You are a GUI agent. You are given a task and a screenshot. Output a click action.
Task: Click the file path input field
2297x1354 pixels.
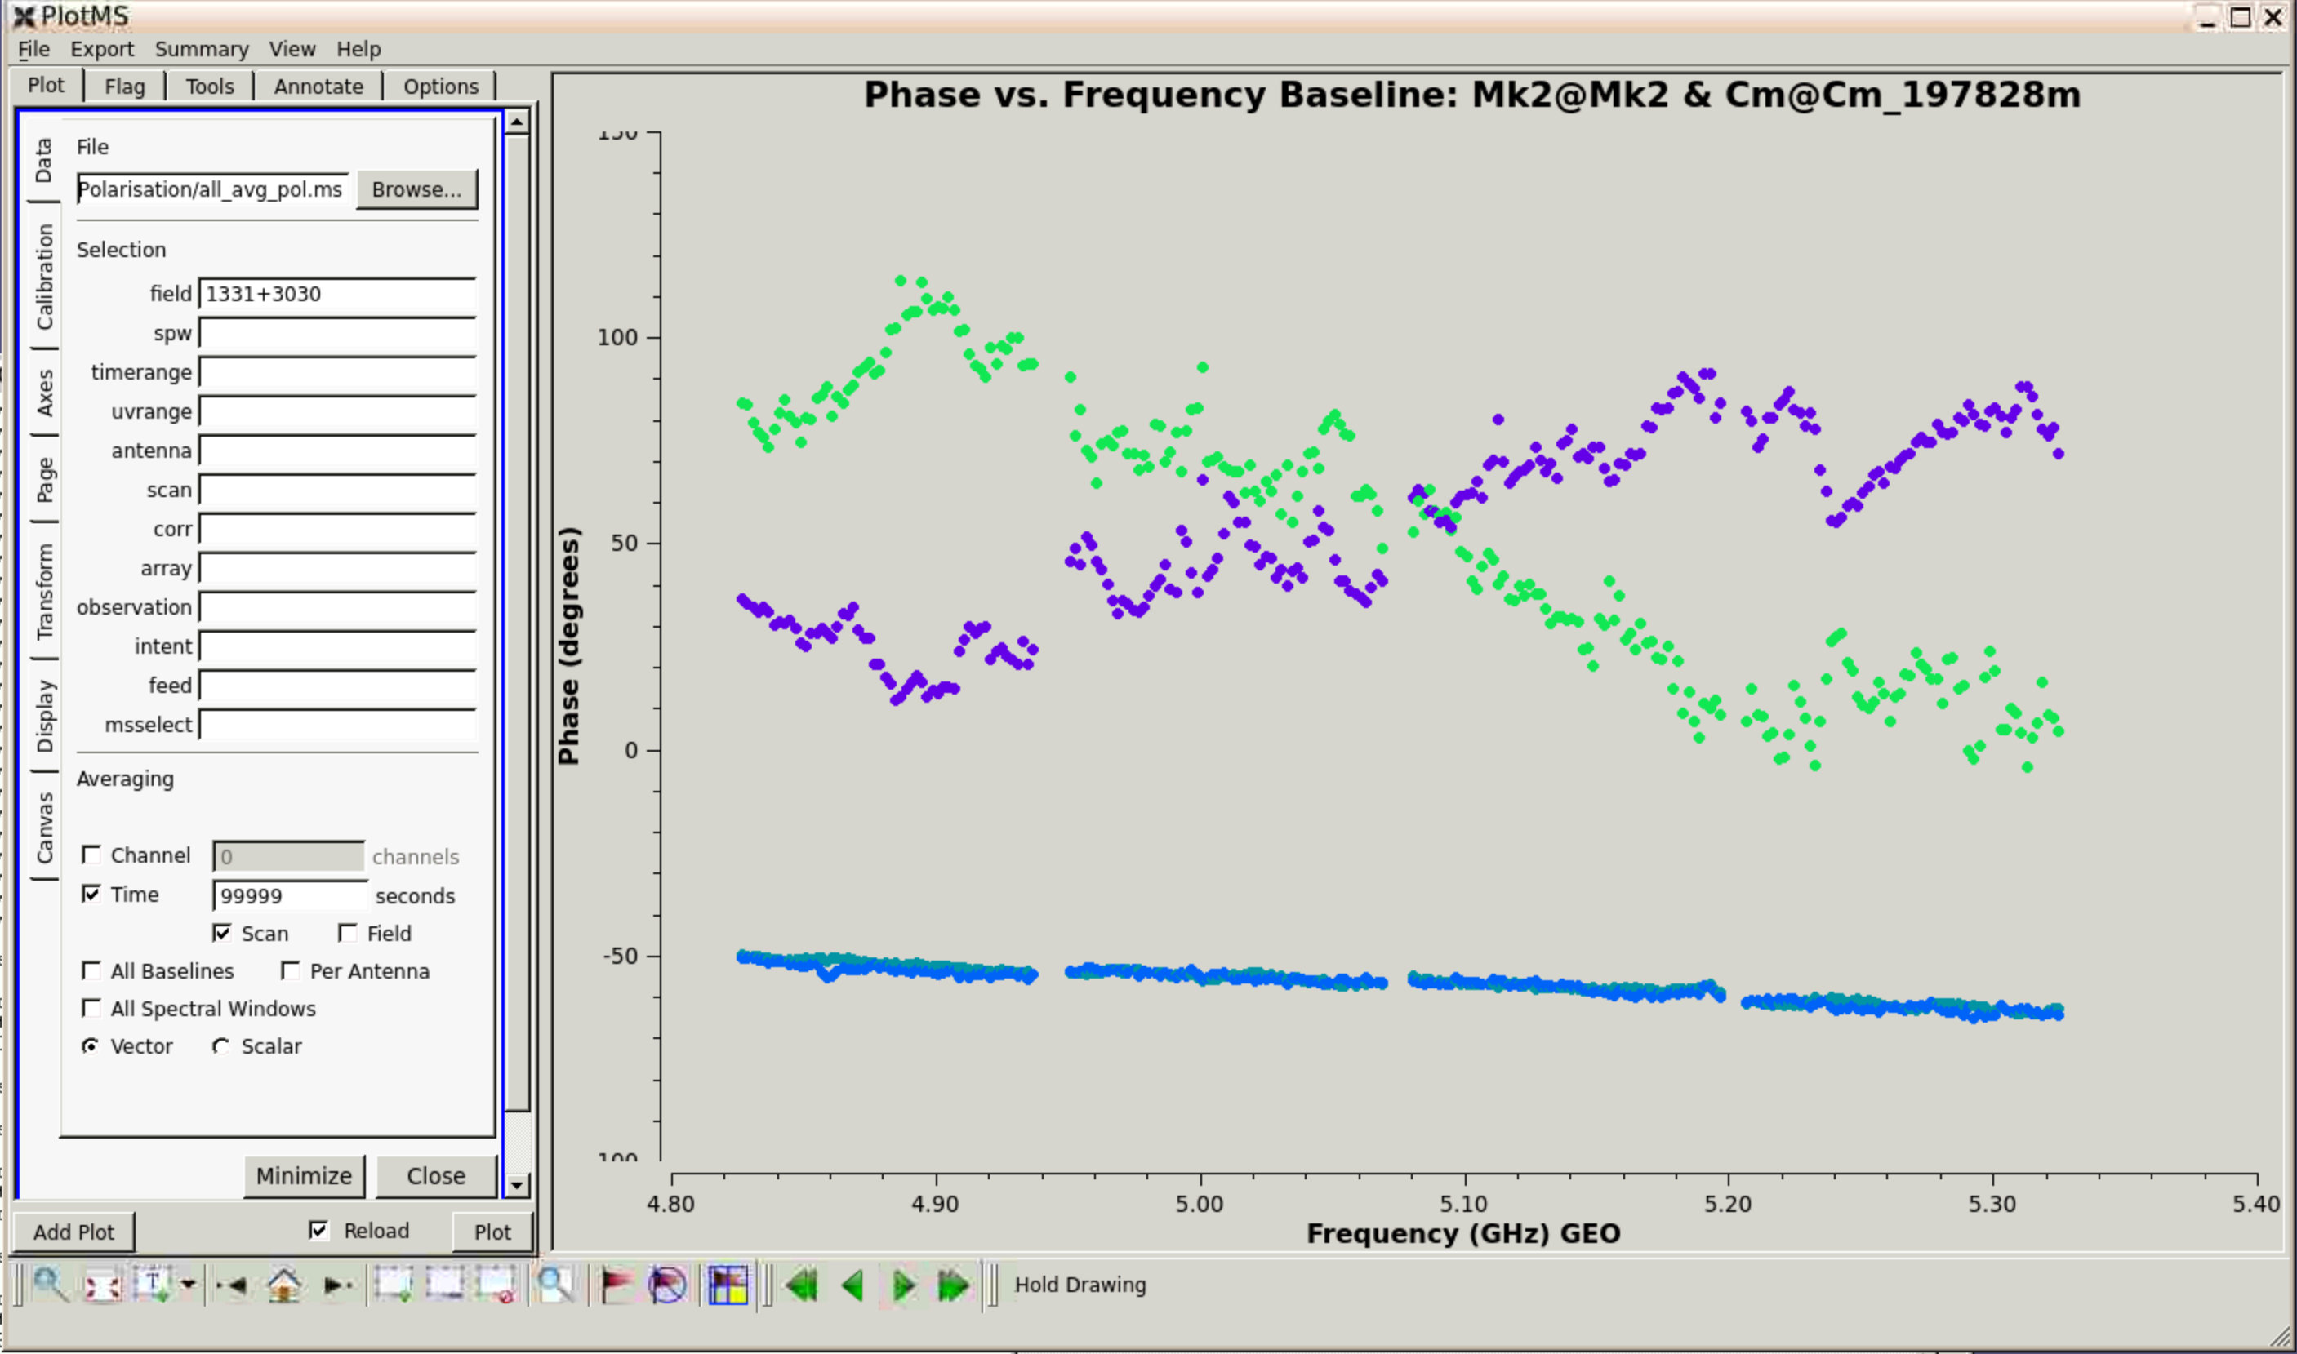[212, 190]
